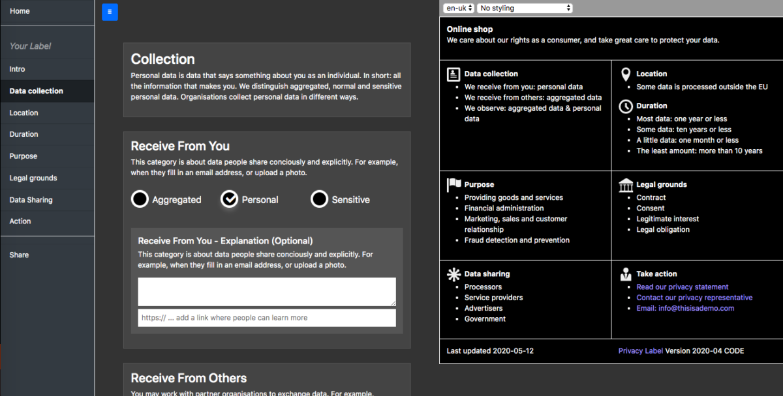
Task: Click the Data sharing asterisk icon
Action: [453, 274]
